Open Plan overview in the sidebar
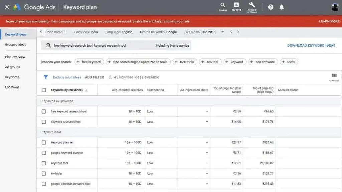The height and width of the screenshot is (192, 342). coord(15,57)
